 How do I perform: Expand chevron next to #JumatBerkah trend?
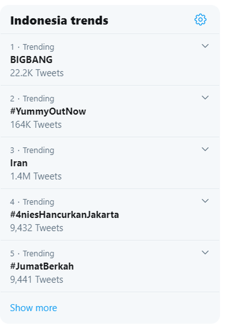click(x=205, y=252)
